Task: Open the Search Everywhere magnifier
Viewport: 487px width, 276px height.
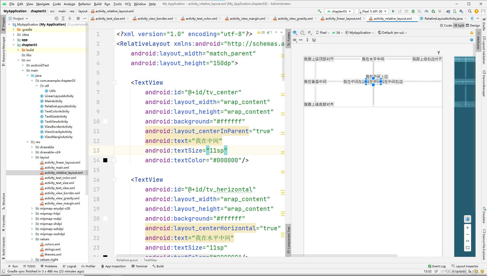Action: (470, 11)
